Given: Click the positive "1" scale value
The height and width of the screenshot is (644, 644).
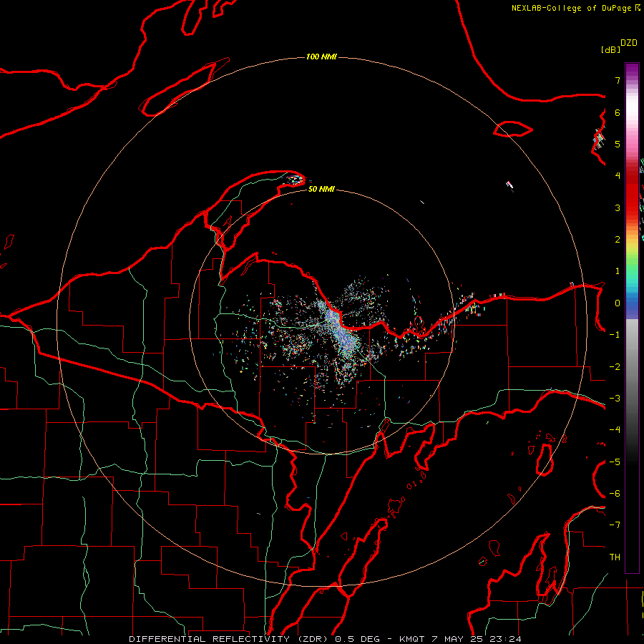Looking at the screenshot, I should coord(618,271).
